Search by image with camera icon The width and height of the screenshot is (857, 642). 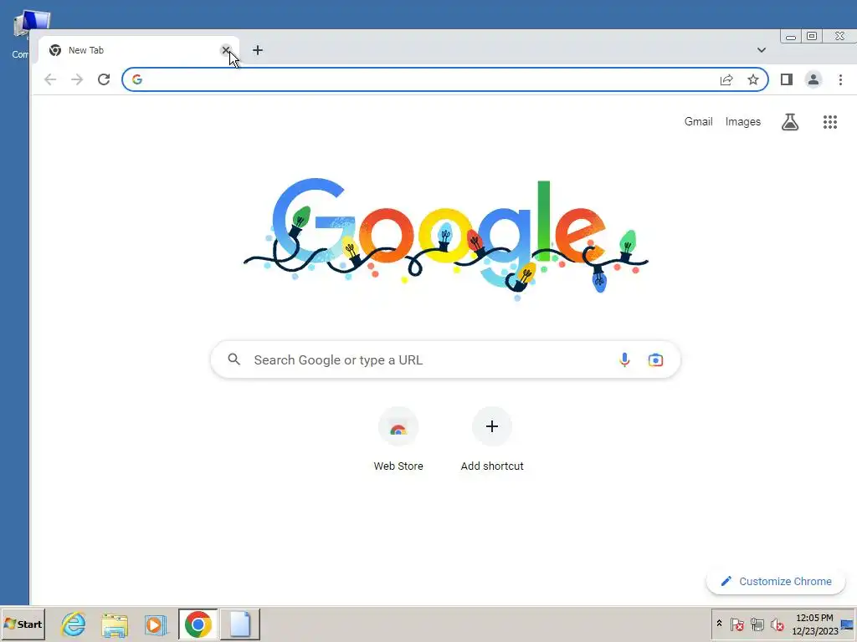pyautogui.click(x=655, y=359)
